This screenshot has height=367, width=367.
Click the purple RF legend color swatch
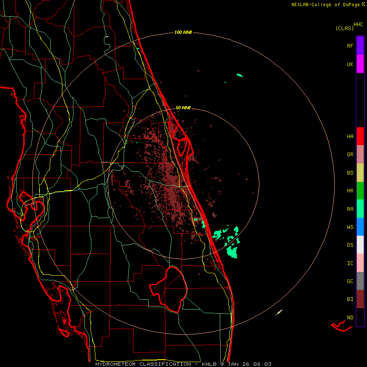[x=360, y=45]
